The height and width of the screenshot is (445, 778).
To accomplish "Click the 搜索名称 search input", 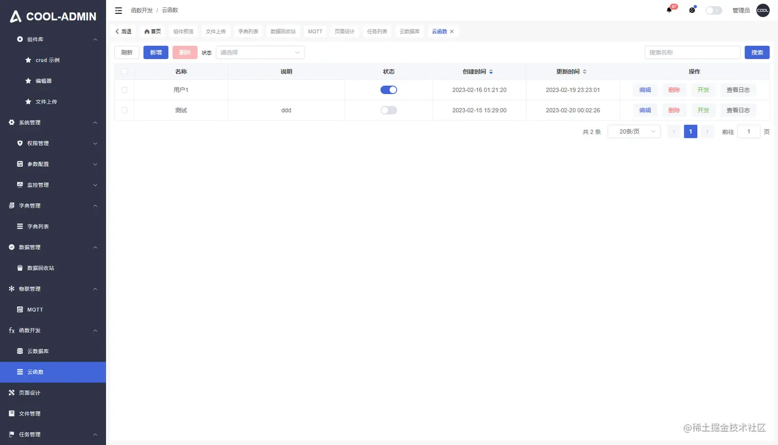I will (x=693, y=52).
